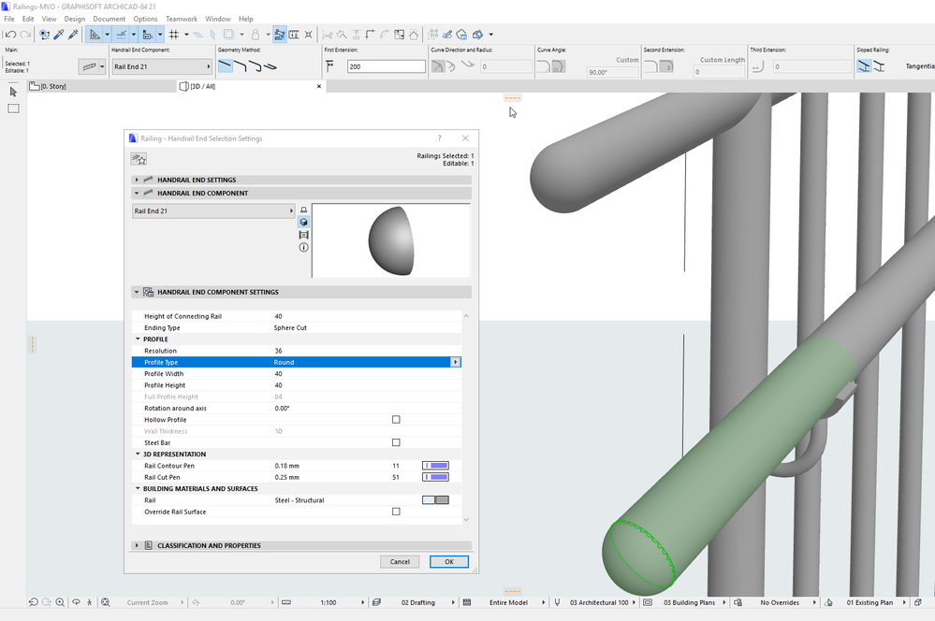Select the 3D view preview icon
The width and height of the screenshot is (935, 621).
tap(303, 223)
